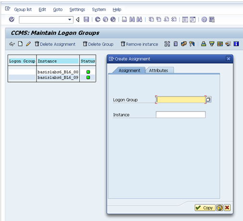The width and height of the screenshot is (243, 221).
Task: Open the Goto menu
Action: [x=58, y=10]
